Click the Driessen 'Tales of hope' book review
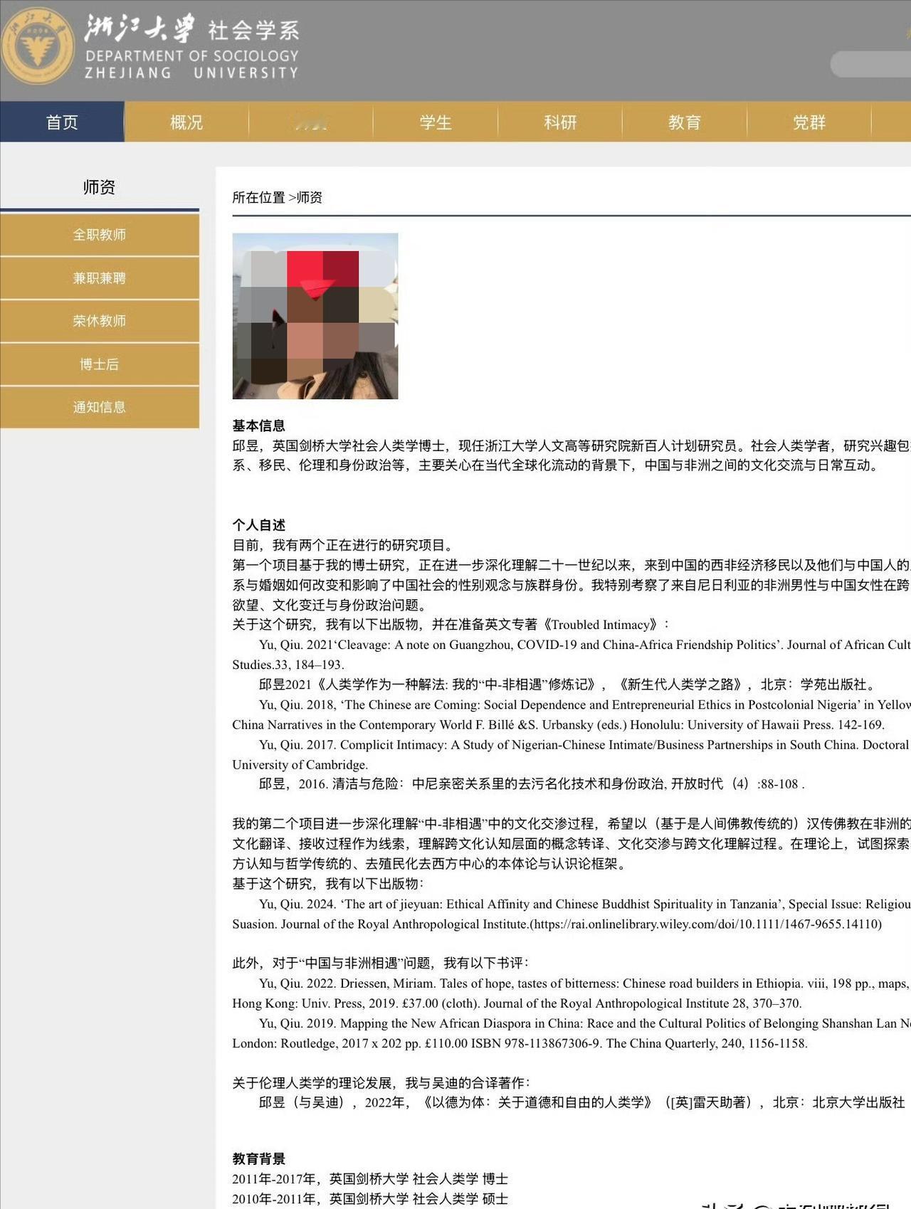The height and width of the screenshot is (1209, 911). 572,993
